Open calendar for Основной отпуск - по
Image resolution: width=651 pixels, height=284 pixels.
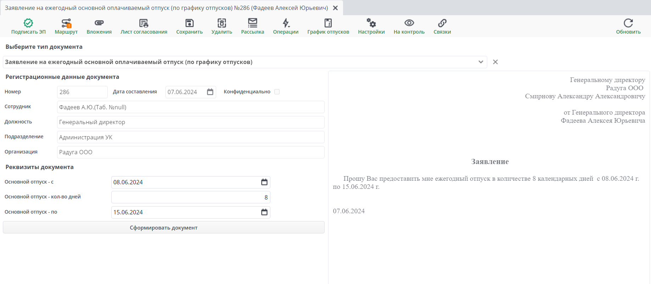(264, 212)
